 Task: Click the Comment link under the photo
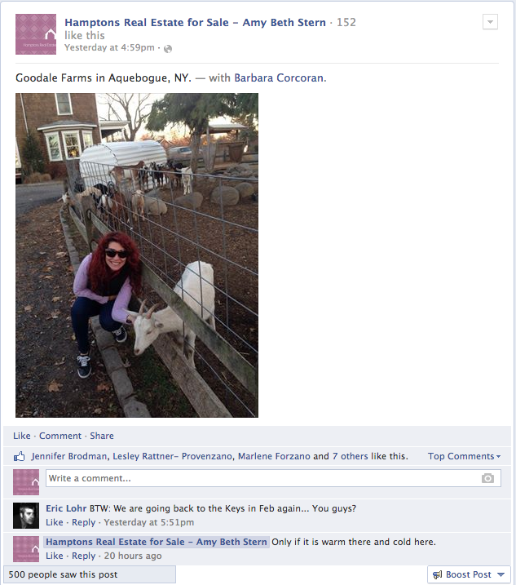coord(60,436)
